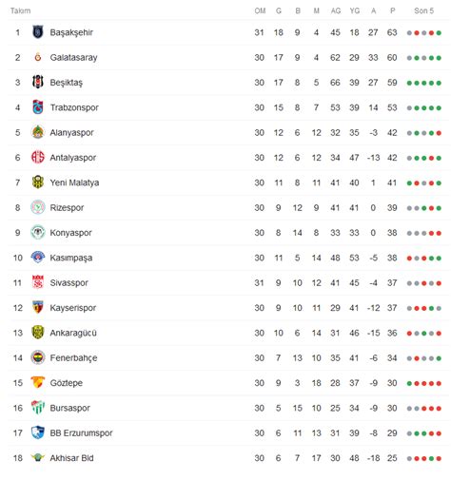
Task: Click the Fenerbahçe club crest
Action: click(38, 357)
